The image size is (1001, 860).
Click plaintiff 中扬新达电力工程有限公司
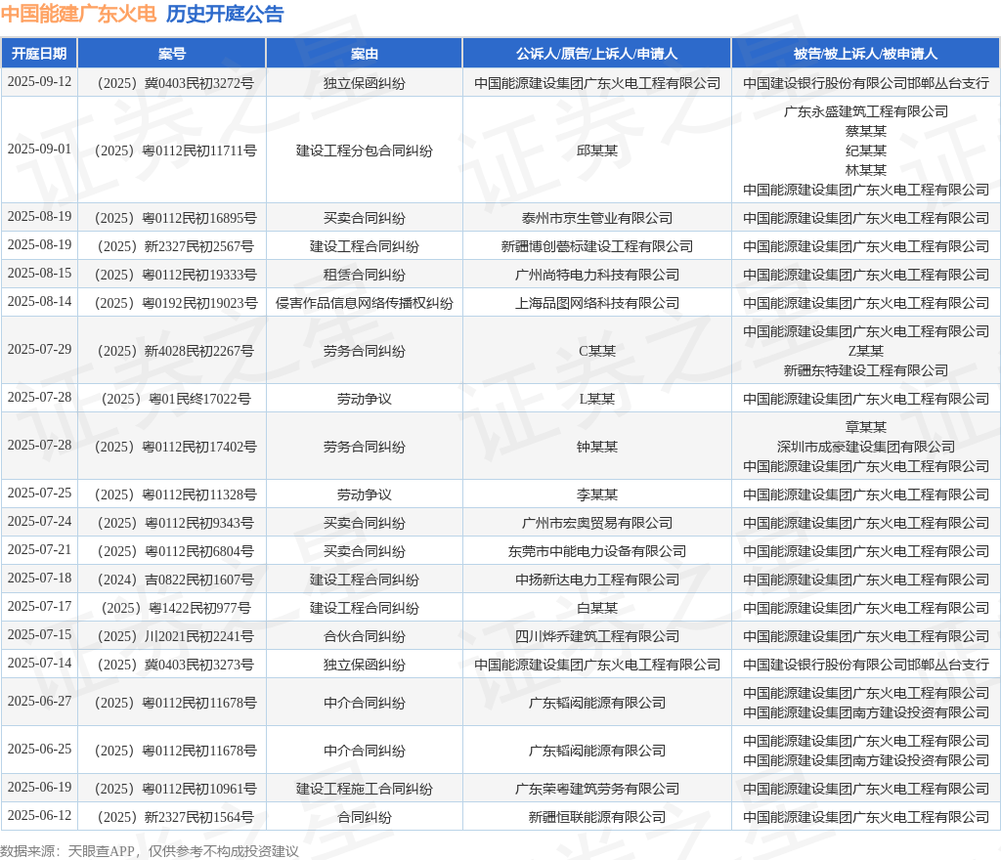tap(597, 580)
